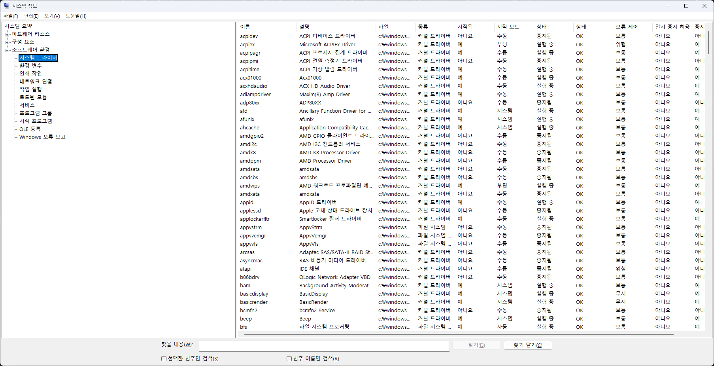Screen dimensions: 714x366
Task: Select 시스템 요약 in the tree
Action: pos(19,26)
